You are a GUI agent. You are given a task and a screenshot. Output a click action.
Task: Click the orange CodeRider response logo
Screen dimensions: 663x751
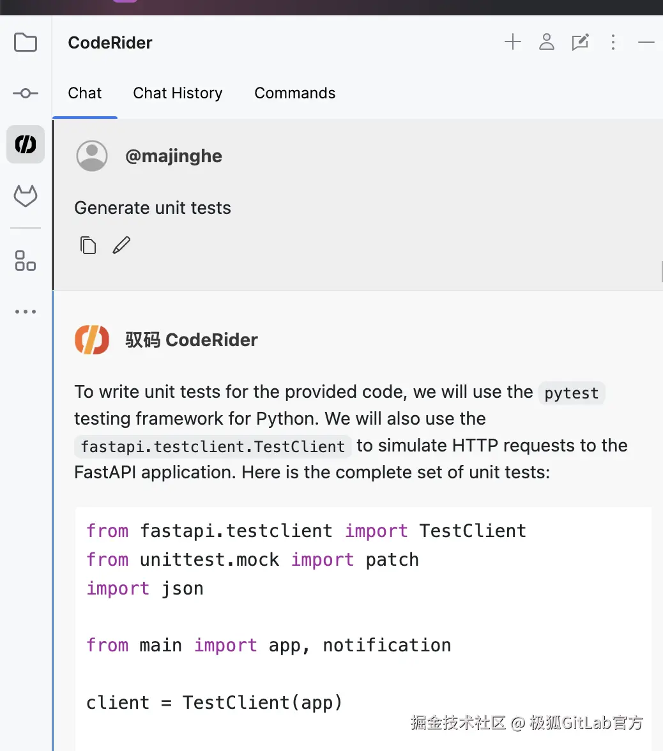tap(92, 339)
